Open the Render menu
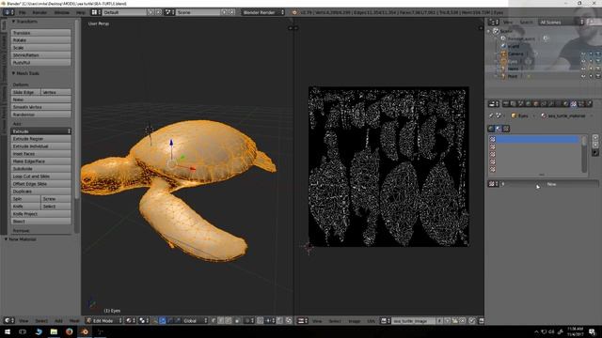Image resolution: width=602 pixels, height=338 pixels. coord(40,12)
